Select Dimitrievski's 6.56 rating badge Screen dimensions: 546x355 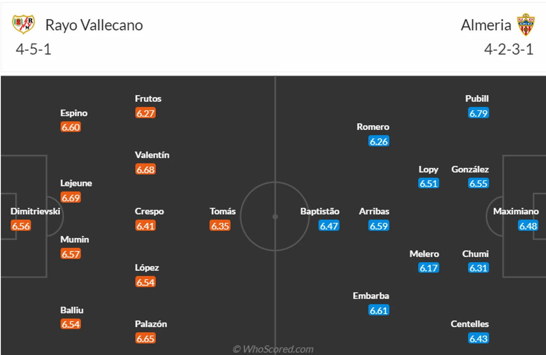(21, 226)
